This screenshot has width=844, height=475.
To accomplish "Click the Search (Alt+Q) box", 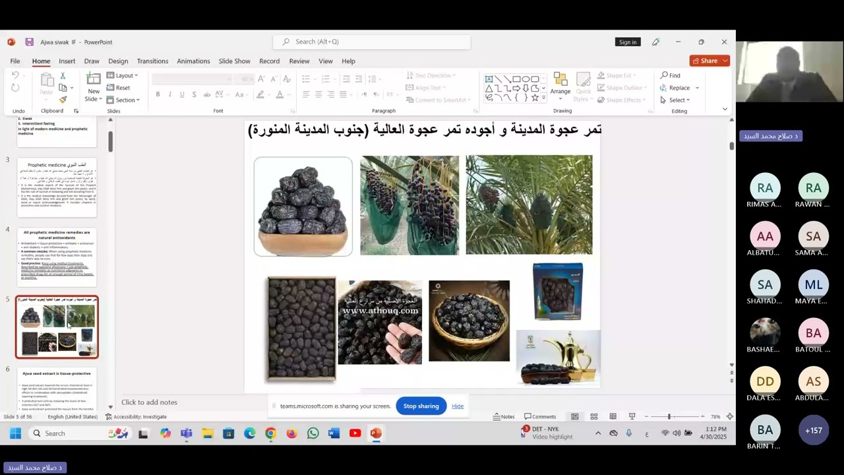I will coord(372,42).
